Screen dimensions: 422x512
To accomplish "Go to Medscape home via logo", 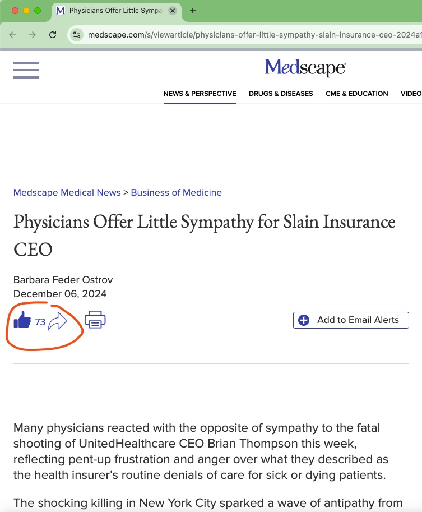I will pos(305,68).
